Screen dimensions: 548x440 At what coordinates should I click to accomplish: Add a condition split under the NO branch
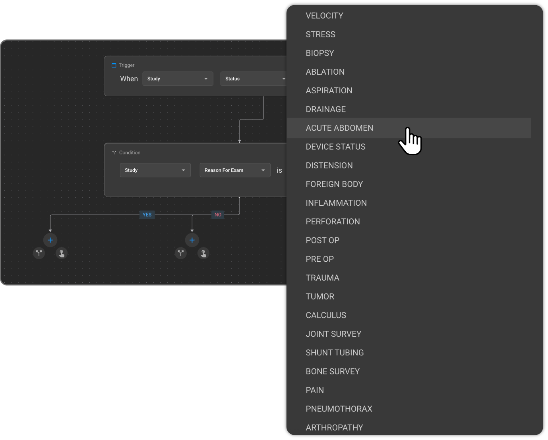[x=181, y=253]
